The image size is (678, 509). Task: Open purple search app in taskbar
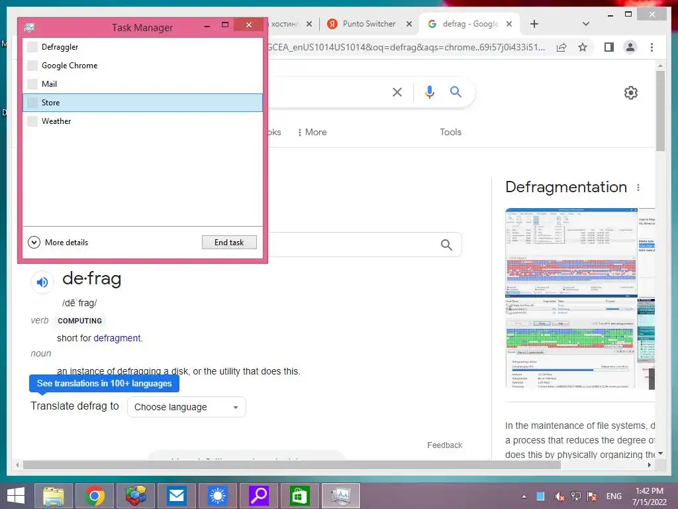click(x=259, y=496)
